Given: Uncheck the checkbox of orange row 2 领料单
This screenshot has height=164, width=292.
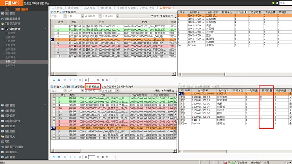Looking at the screenshot, I should 54,129.
